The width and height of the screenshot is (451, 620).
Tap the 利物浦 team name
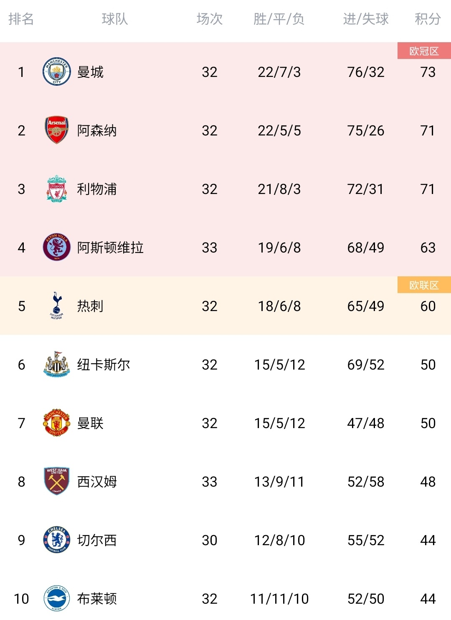pos(97,189)
